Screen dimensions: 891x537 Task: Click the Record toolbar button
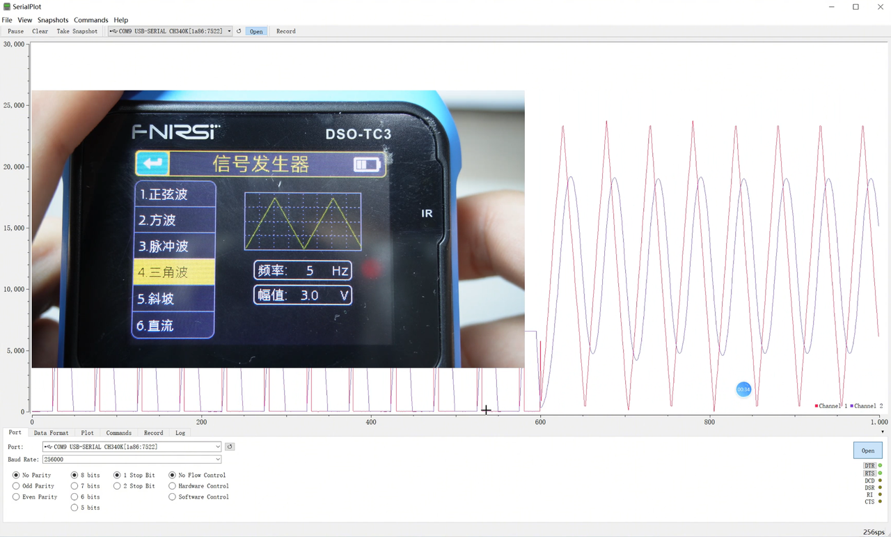[x=286, y=31]
